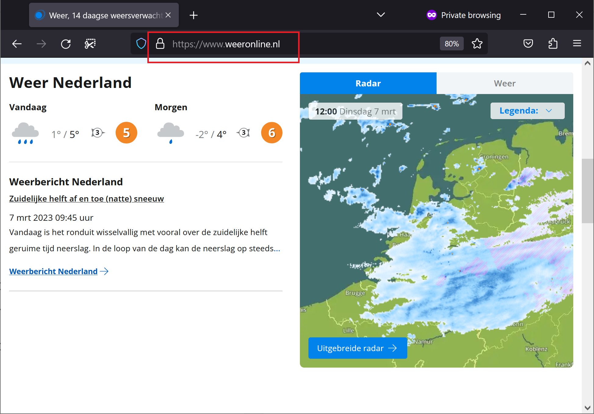List all tabs with the chevron

click(x=381, y=15)
